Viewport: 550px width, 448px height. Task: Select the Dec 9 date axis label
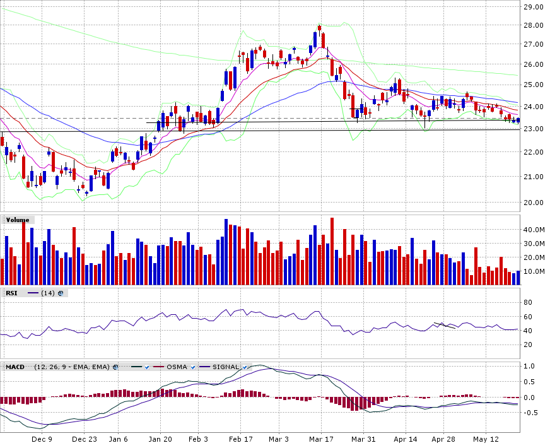point(42,439)
